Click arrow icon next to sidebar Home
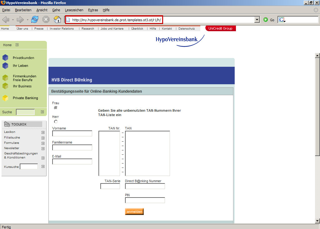320x229 pixels. [x=17, y=45]
